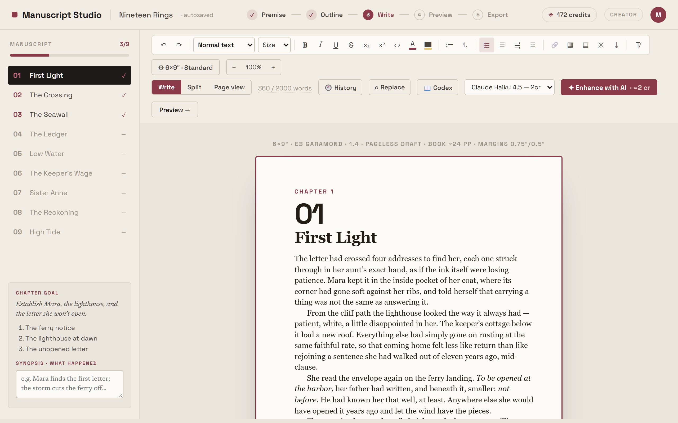
Task: Click the Nineteen Rings project title
Action: point(146,15)
